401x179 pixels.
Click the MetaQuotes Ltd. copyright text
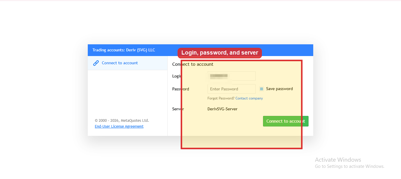[x=122, y=121]
